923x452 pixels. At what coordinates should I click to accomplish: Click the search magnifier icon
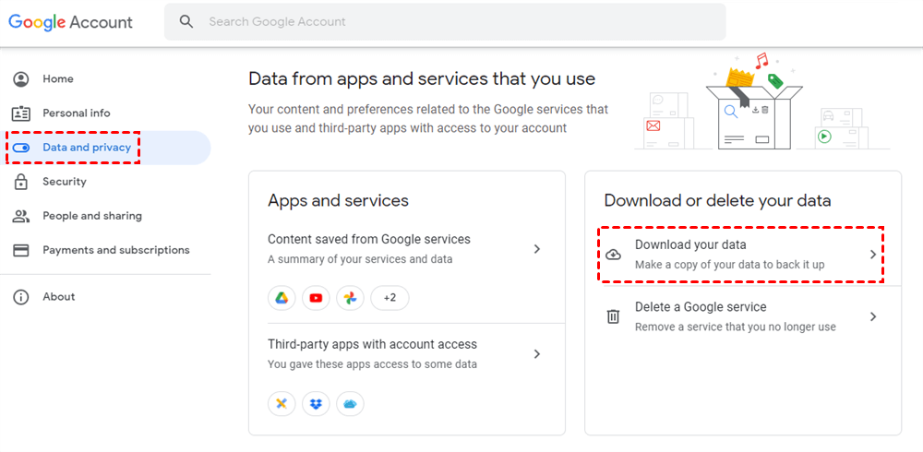tap(187, 21)
